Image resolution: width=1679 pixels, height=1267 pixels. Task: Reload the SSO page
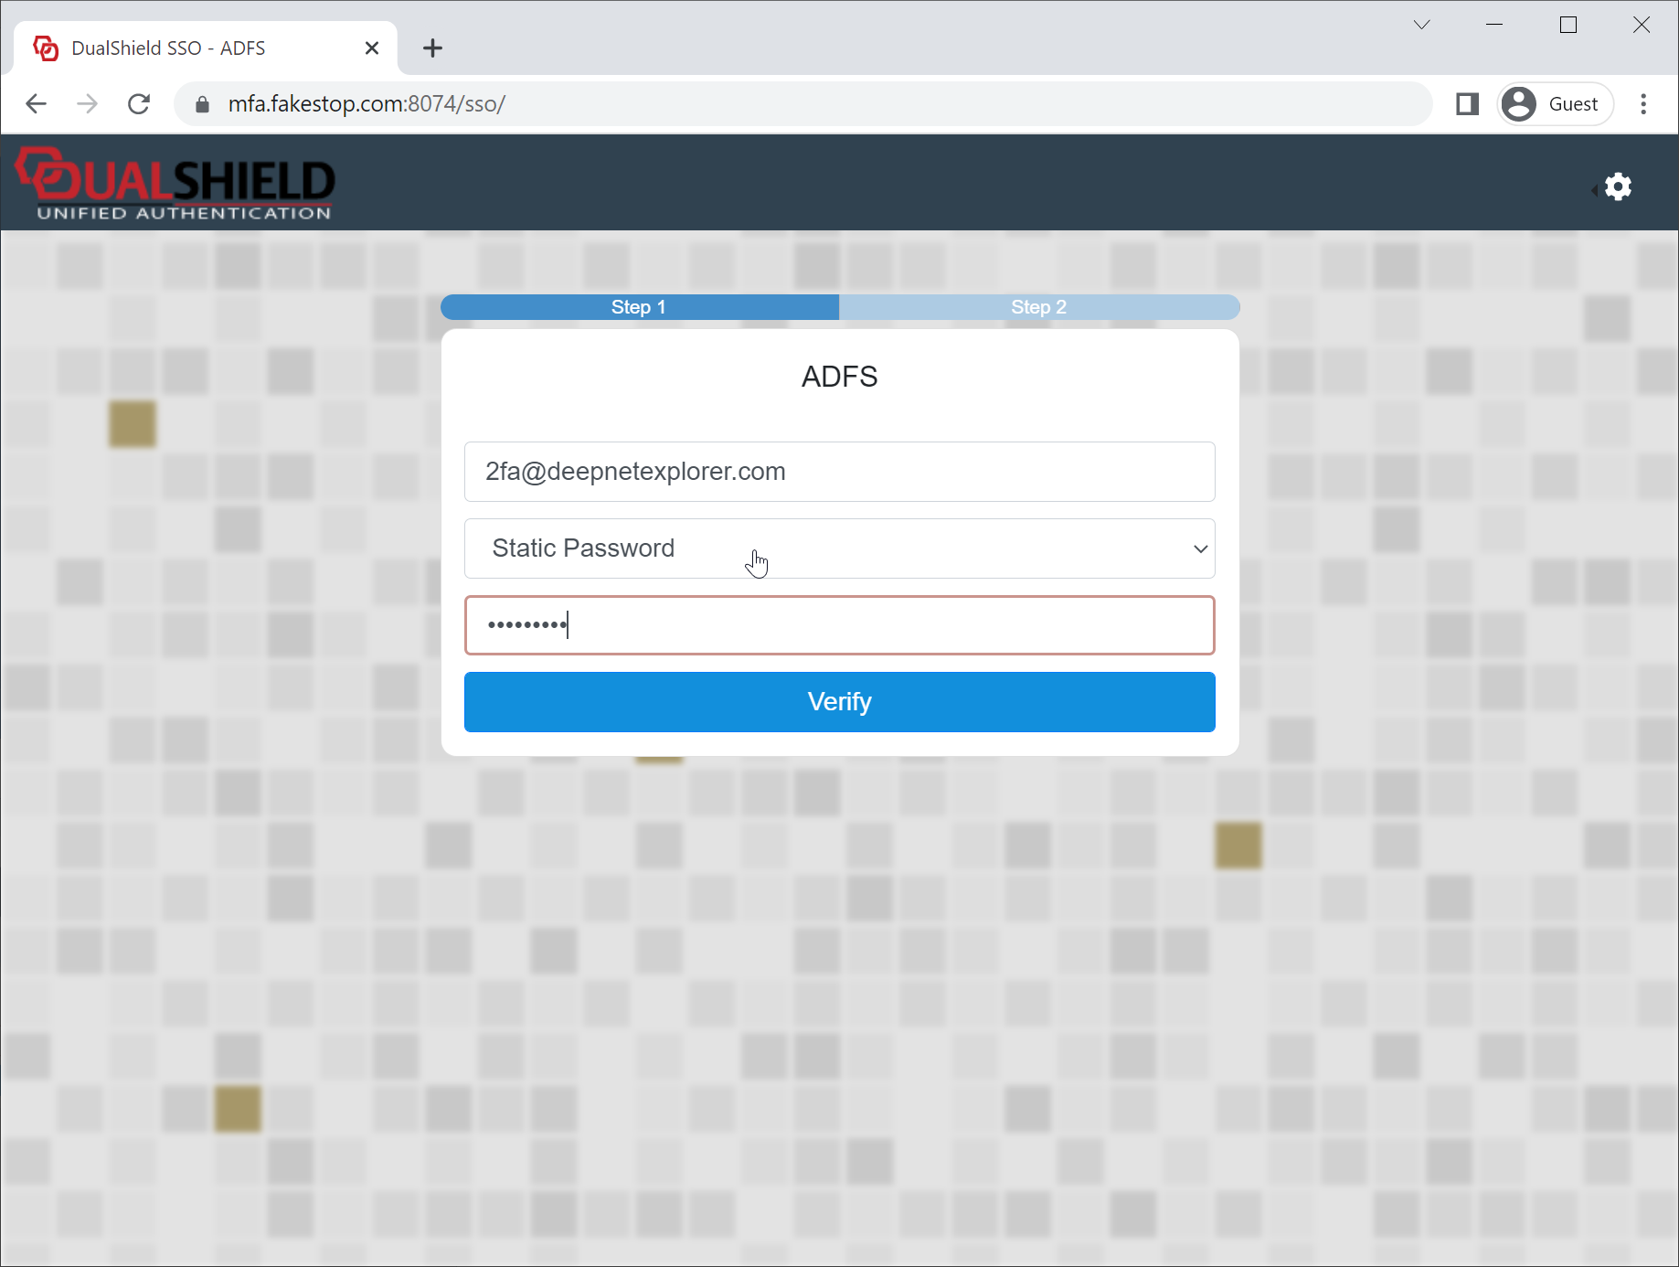click(x=139, y=104)
